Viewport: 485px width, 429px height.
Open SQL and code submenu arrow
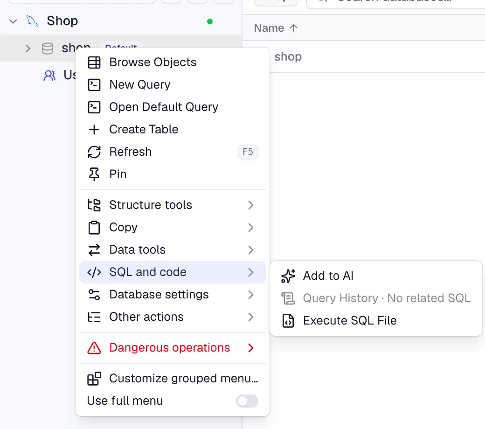click(x=251, y=272)
